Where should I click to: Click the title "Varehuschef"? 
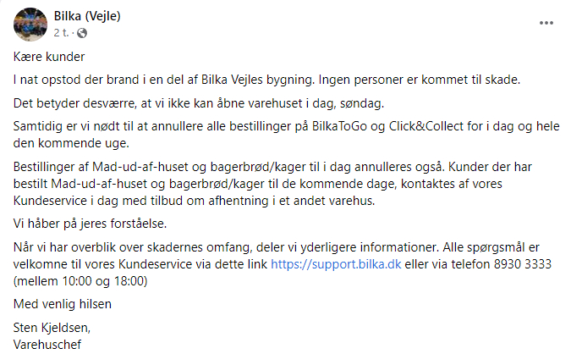coord(47,345)
